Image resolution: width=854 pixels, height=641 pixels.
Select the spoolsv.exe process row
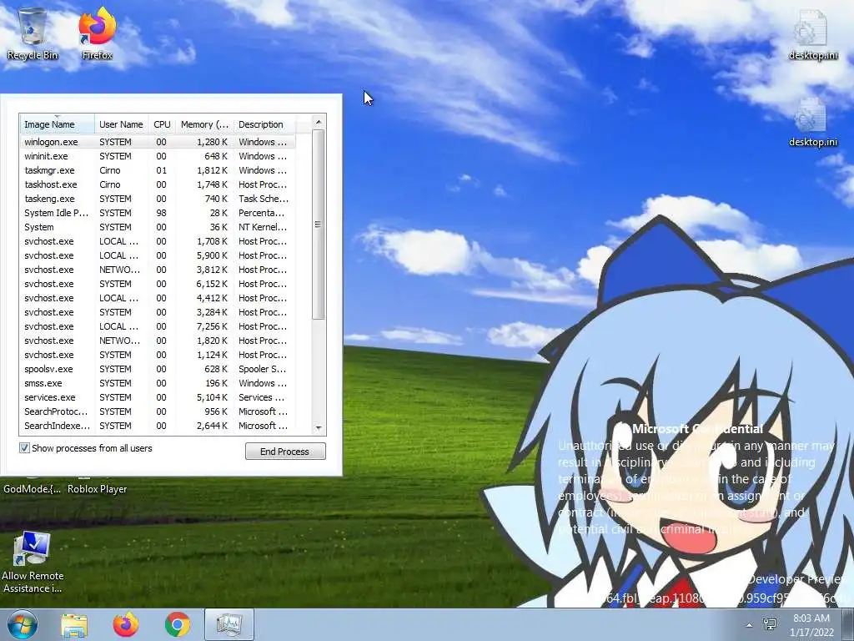pos(158,368)
